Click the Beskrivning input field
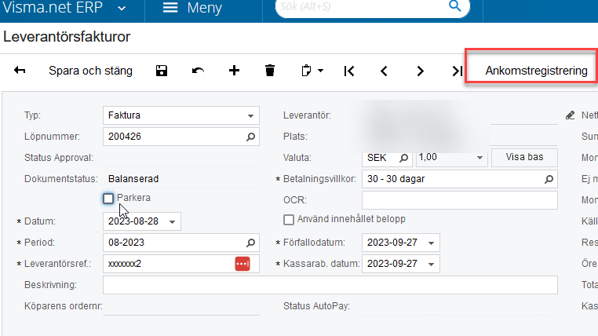 tap(330, 285)
